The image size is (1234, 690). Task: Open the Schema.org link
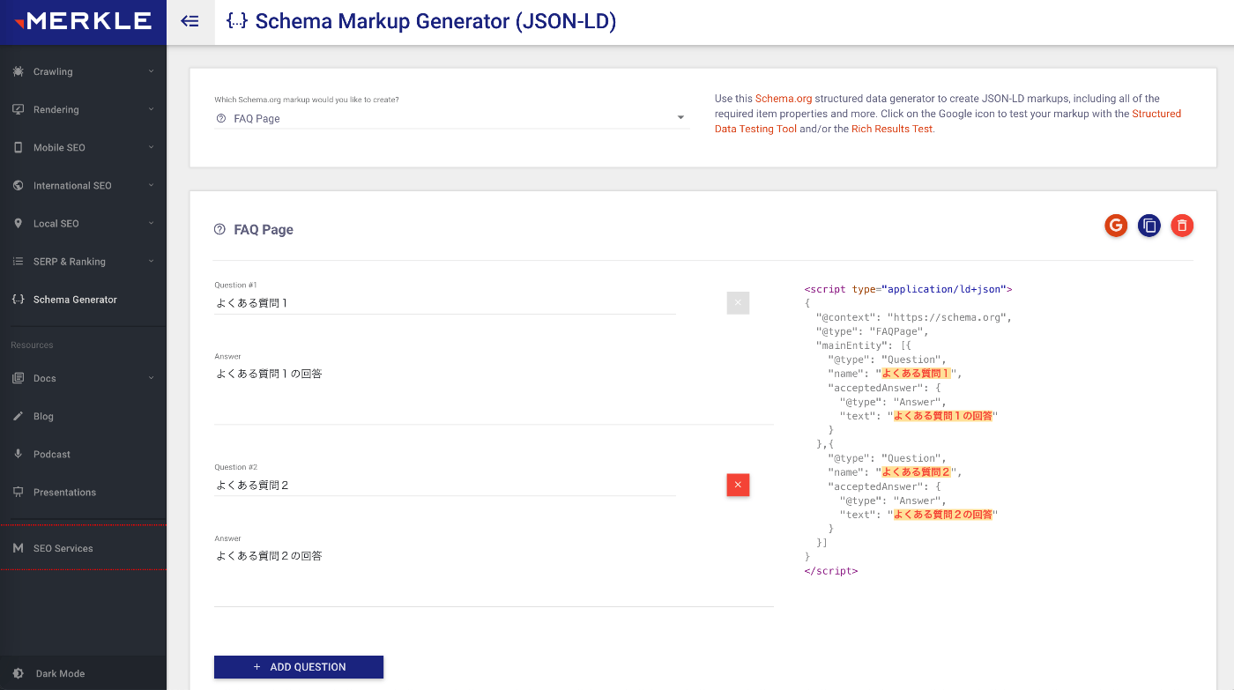pyautogui.click(x=783, y=99)
